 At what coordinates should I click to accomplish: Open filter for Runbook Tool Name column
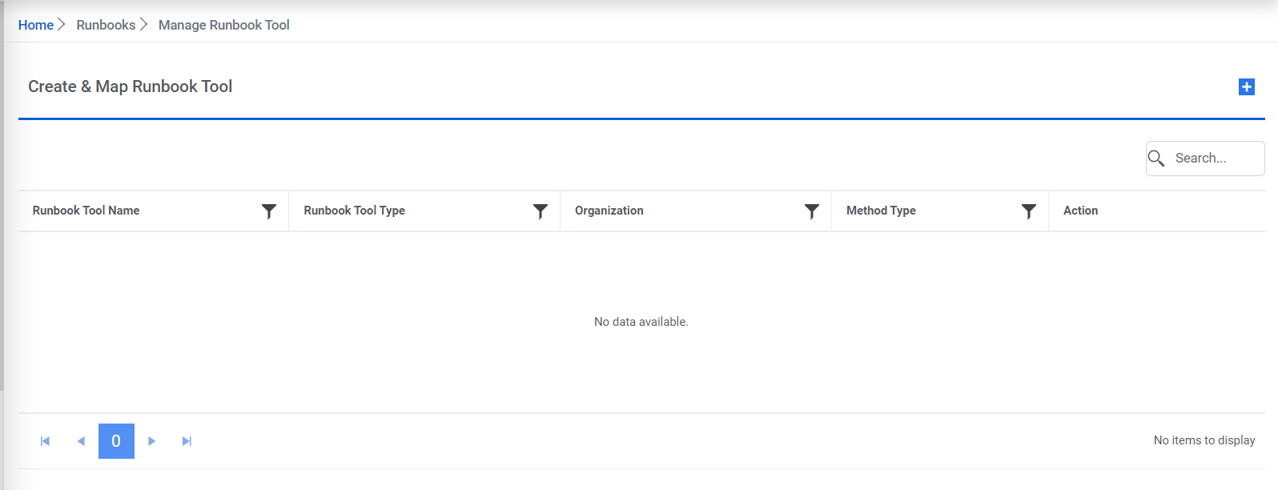click(269, 211)
